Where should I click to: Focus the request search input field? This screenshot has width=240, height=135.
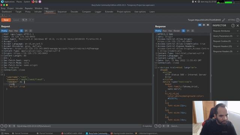click(x=79, y=126)
